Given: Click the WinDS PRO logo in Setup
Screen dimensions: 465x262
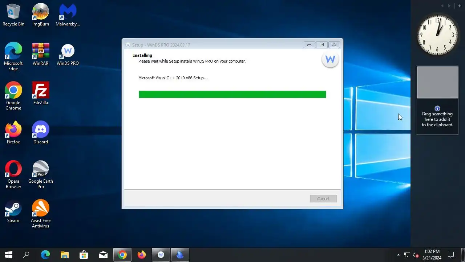Looking at the screenshot, I should pos(330,60).
